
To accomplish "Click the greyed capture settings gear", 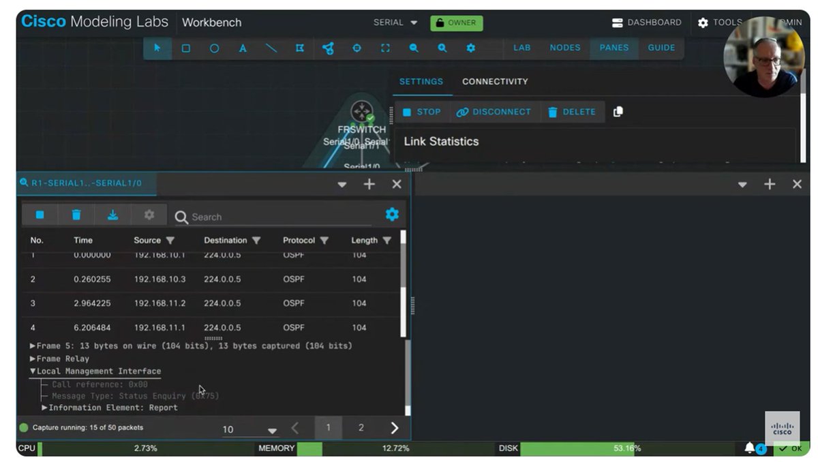I will tap(149, 215).
